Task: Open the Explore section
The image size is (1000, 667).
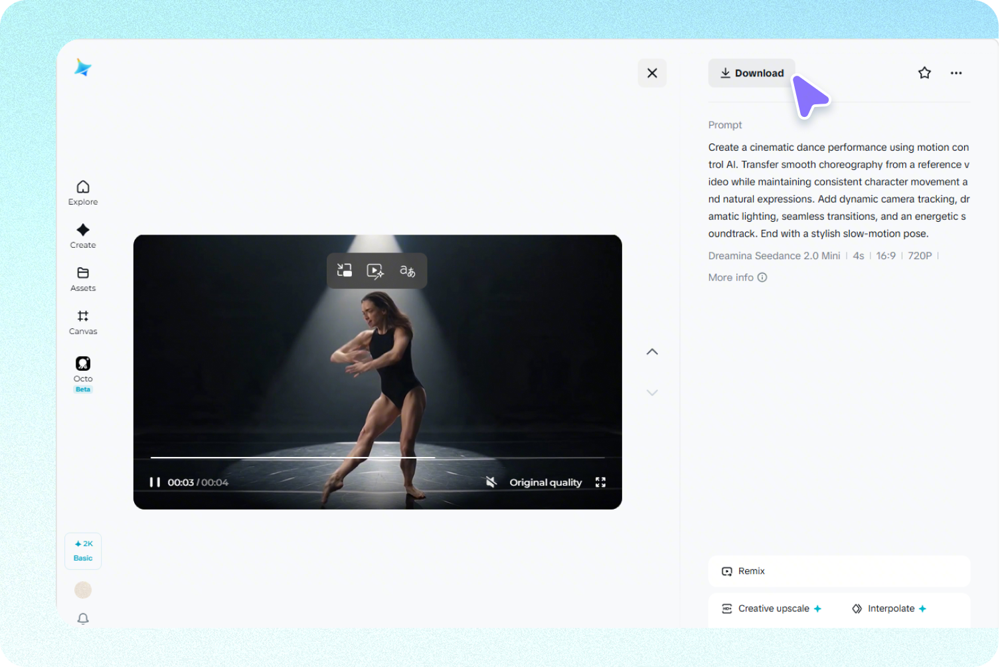Action: (x=83, y=193)
